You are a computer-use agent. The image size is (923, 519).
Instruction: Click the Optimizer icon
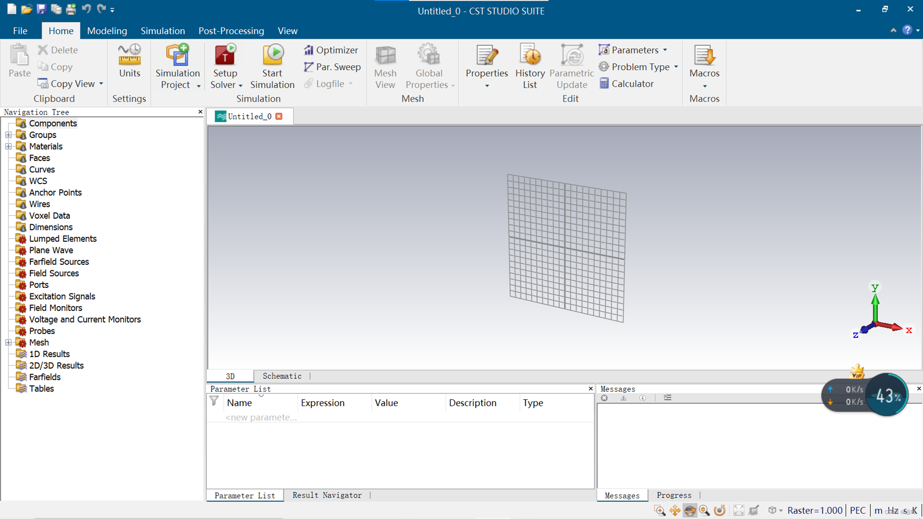(309, 50)
